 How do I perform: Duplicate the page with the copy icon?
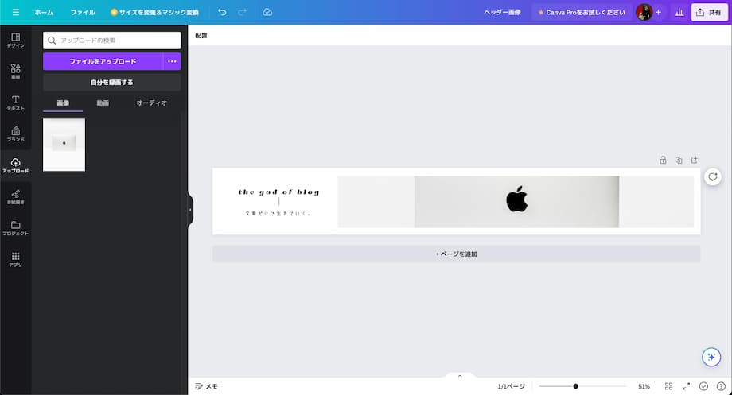[x=679, y=160]
